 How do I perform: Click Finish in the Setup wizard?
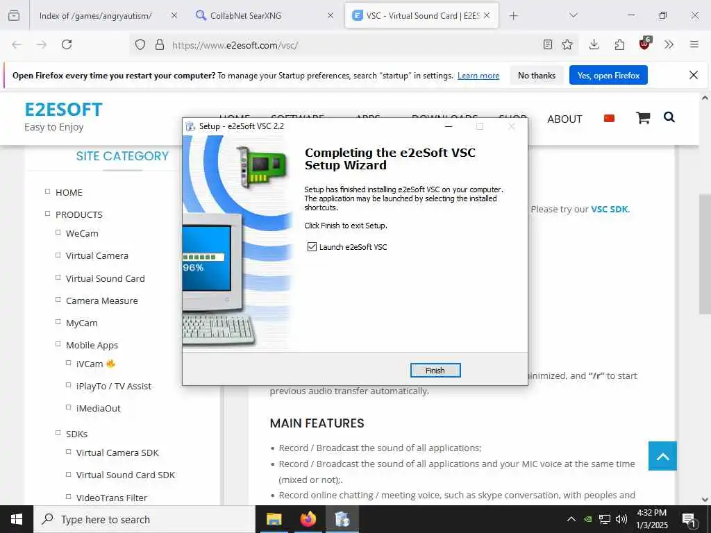pyautogui.click(x=435, y=371)
